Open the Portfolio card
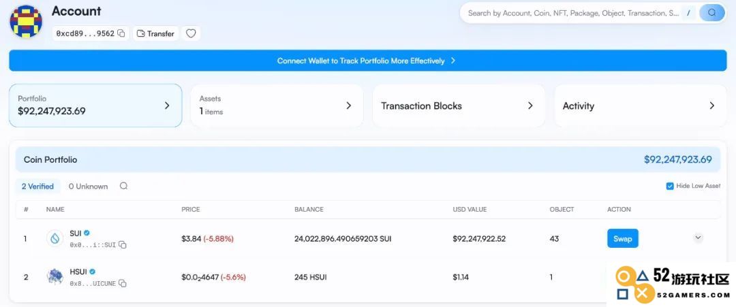The height and width of the screenshot is (307, 736). pyautogui.click(x=95, y=106)
